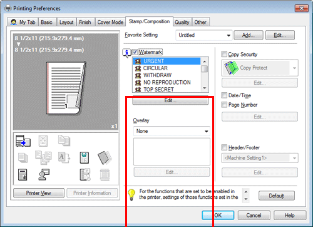The image size is (313, 227).
Task: Enable the Copy Security checkbox
Action: 224,54
